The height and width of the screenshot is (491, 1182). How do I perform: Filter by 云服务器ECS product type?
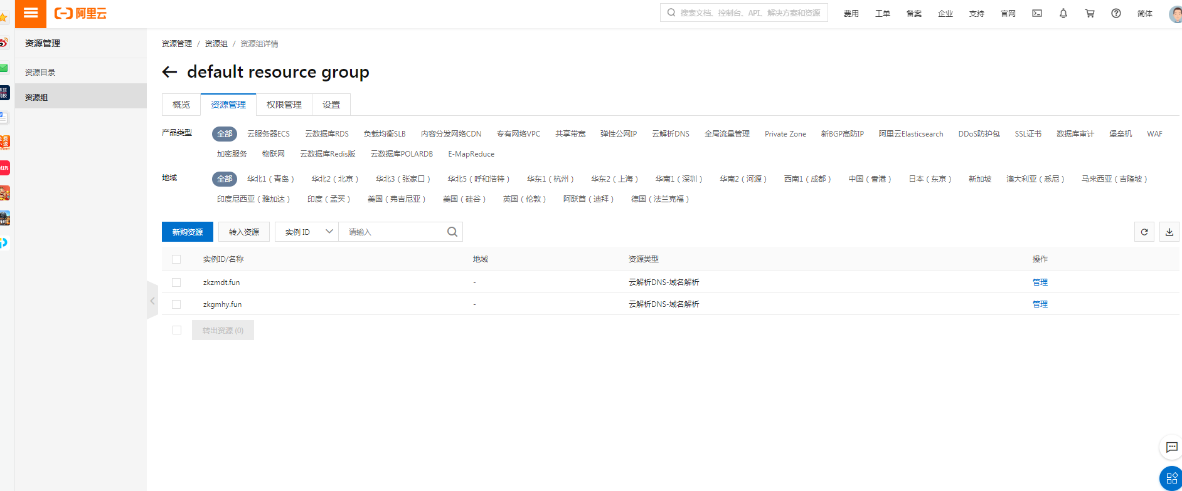269,134
